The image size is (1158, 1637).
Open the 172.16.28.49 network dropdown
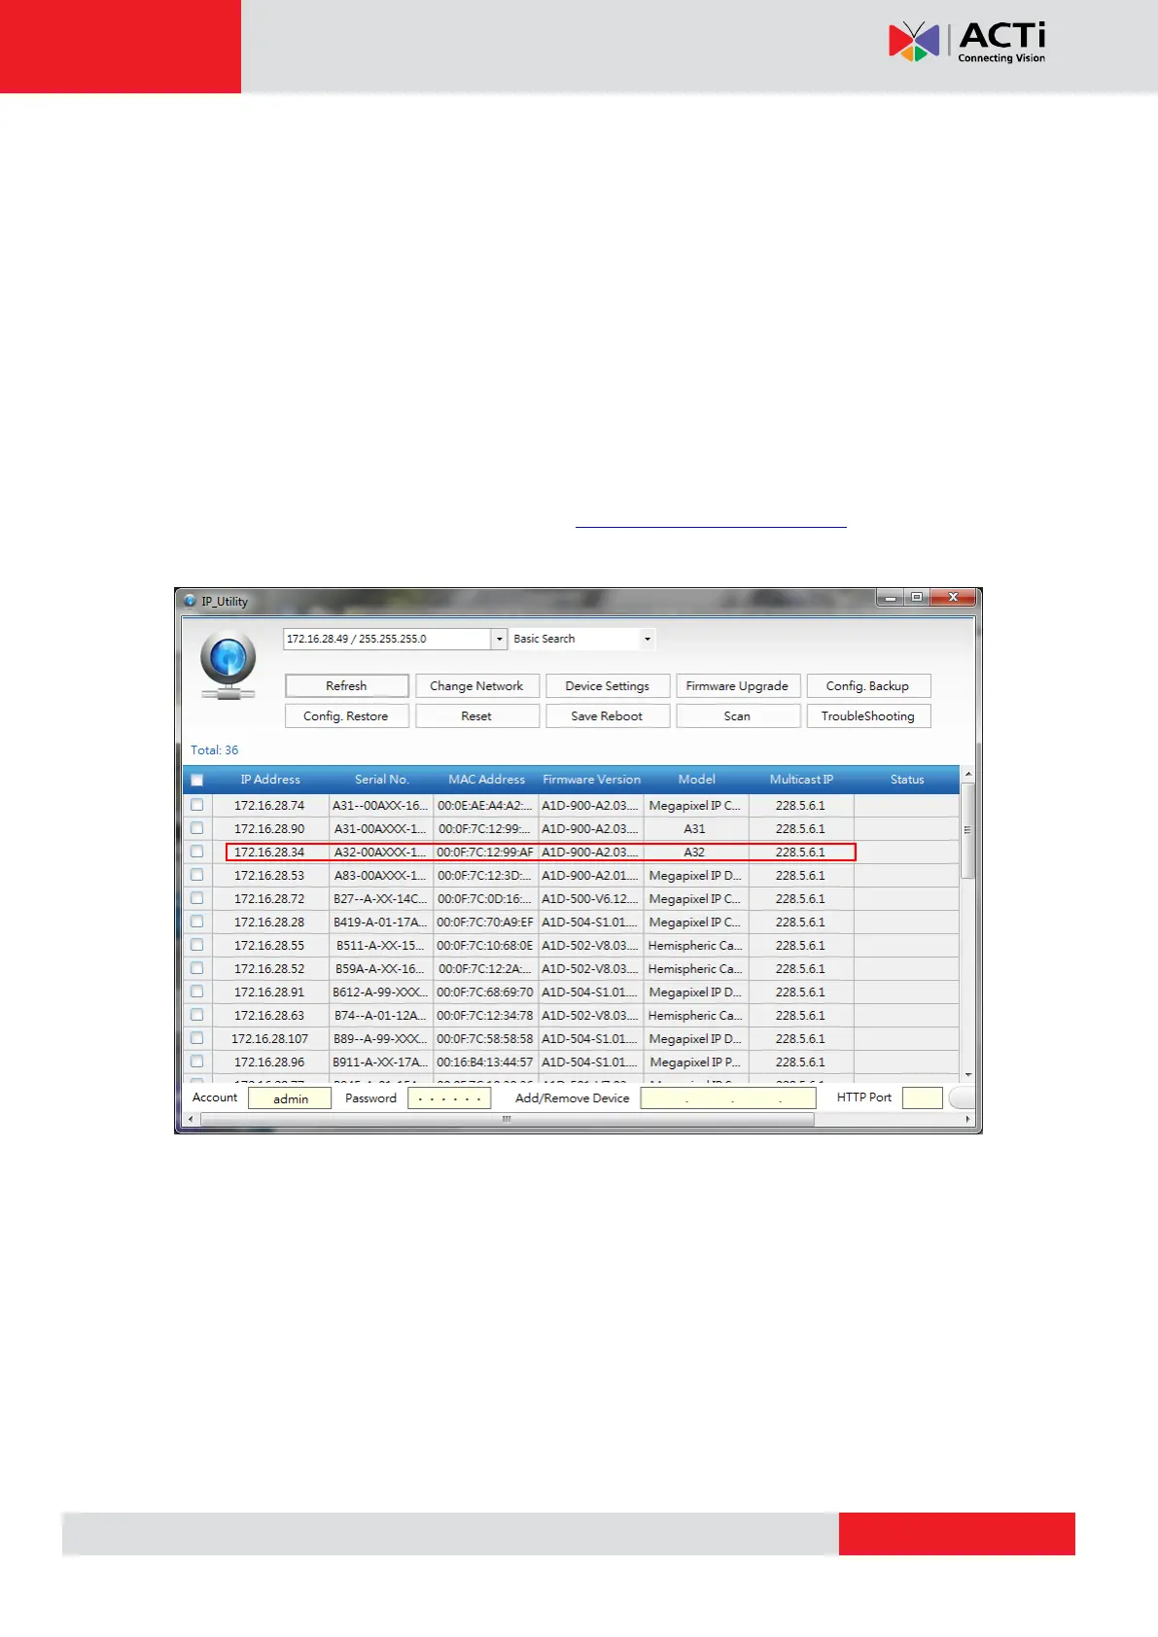pyautogui.click(x=500, y=639)
